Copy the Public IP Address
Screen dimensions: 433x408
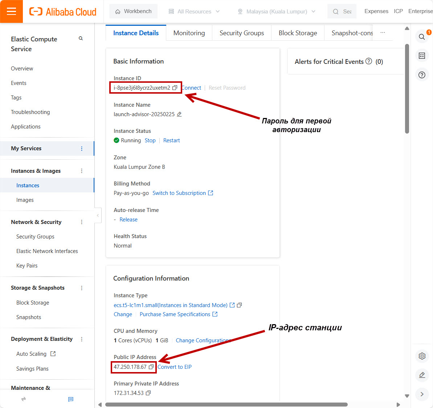(151, 367)
